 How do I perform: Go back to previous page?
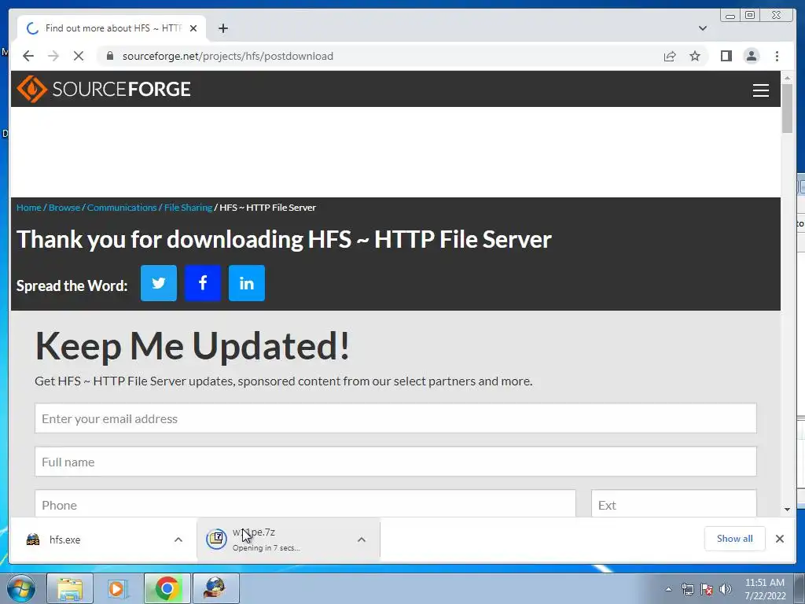tap(28, 56)
